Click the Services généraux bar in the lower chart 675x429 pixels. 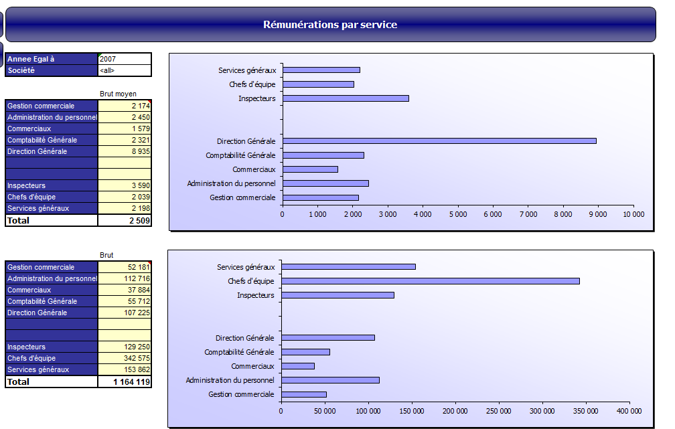(348, 266)
